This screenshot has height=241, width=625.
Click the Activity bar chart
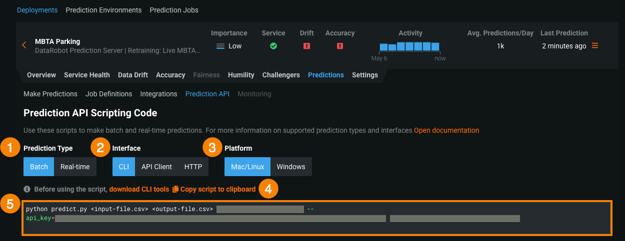pos(409,47)
